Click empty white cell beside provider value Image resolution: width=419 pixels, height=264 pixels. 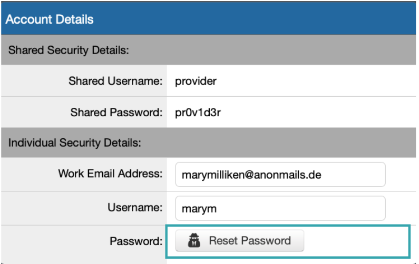(x=315, y=81)
